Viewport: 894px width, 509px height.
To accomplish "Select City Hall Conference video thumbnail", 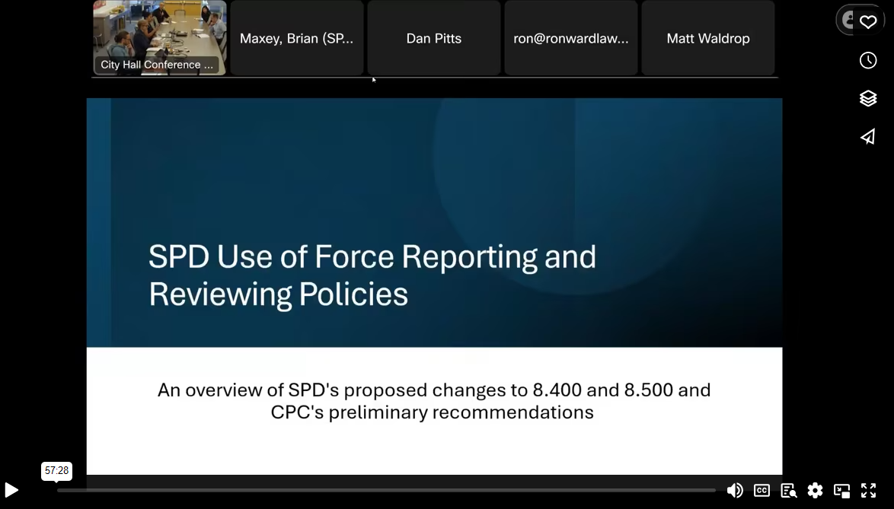I will pyautogui.click(x=160, y=37).
